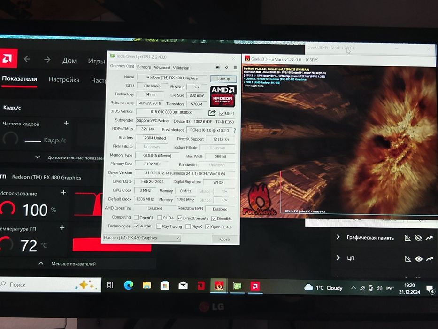Click the scale icon in the ЦП row
438x329 pixels.
coord(408,259)
